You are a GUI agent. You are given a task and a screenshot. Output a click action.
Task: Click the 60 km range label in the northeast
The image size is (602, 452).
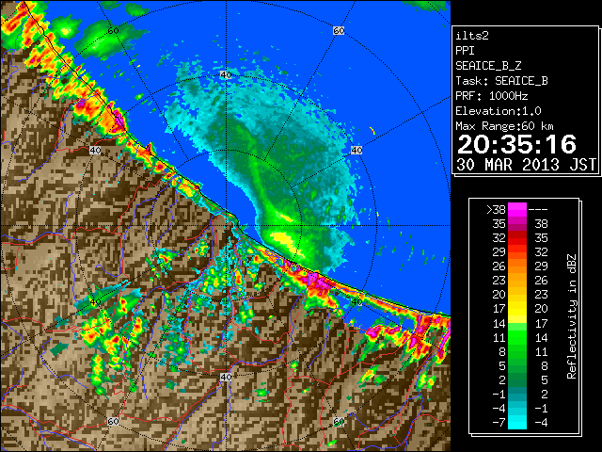tap(339, 30)
